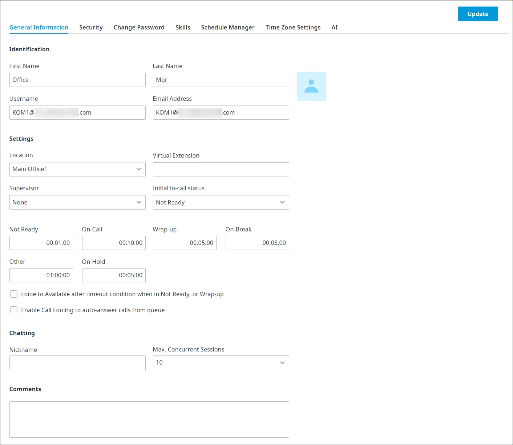Image resolution: width=513 pixels, height=445 pixels.
Task: Open the Schedule Manager tab
Action: [228, 27]
